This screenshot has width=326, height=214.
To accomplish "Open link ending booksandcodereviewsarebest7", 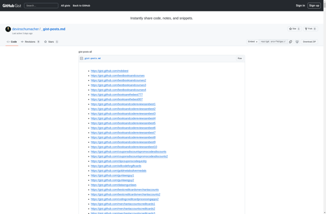I will [123, 133].
